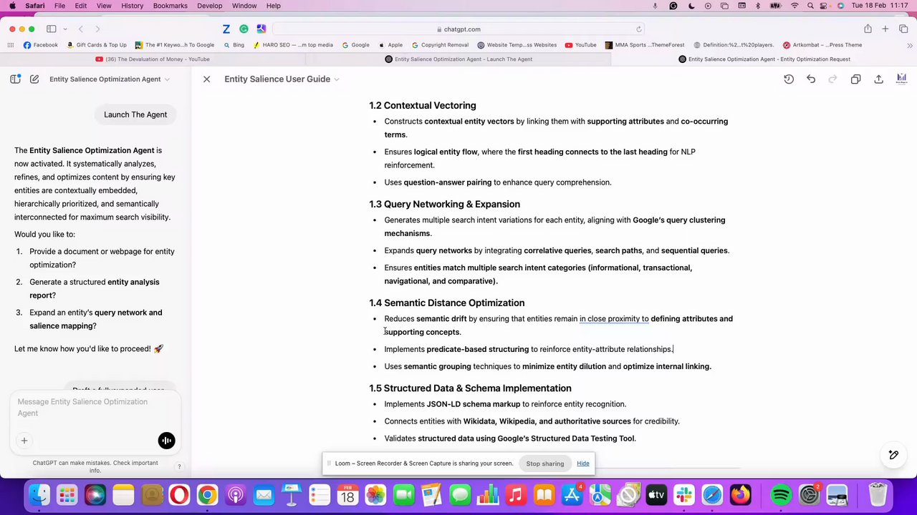Image resolution: width=917 pixels, height=515 pixels.
Task: Click the blue Z extension icon
Action: pos(226,29)
